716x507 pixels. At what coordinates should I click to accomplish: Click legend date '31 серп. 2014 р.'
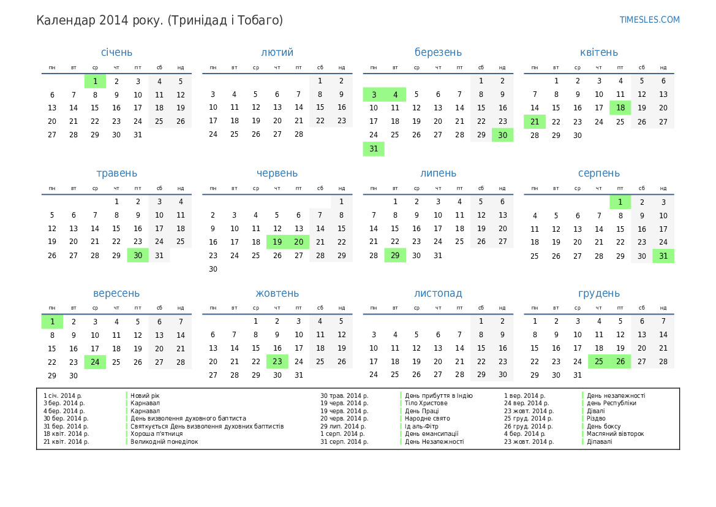click(x=344, y=441)
